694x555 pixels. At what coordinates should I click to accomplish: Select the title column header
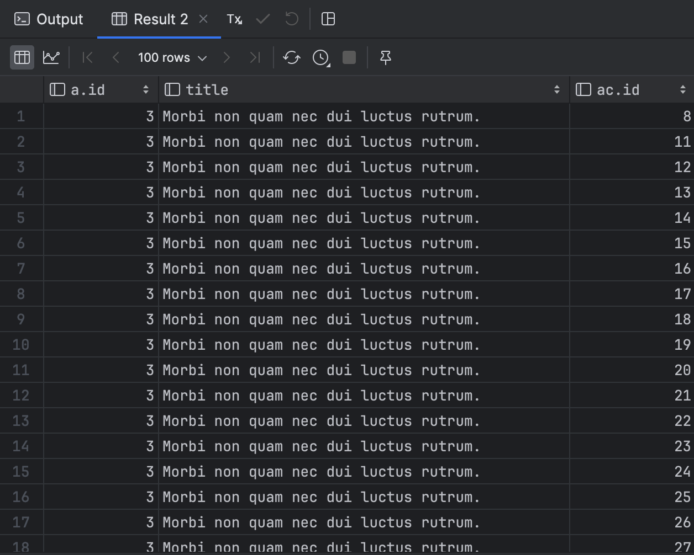(364, 89)
